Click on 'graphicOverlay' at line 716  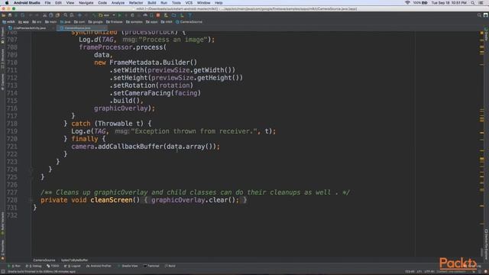click(121, 108)
